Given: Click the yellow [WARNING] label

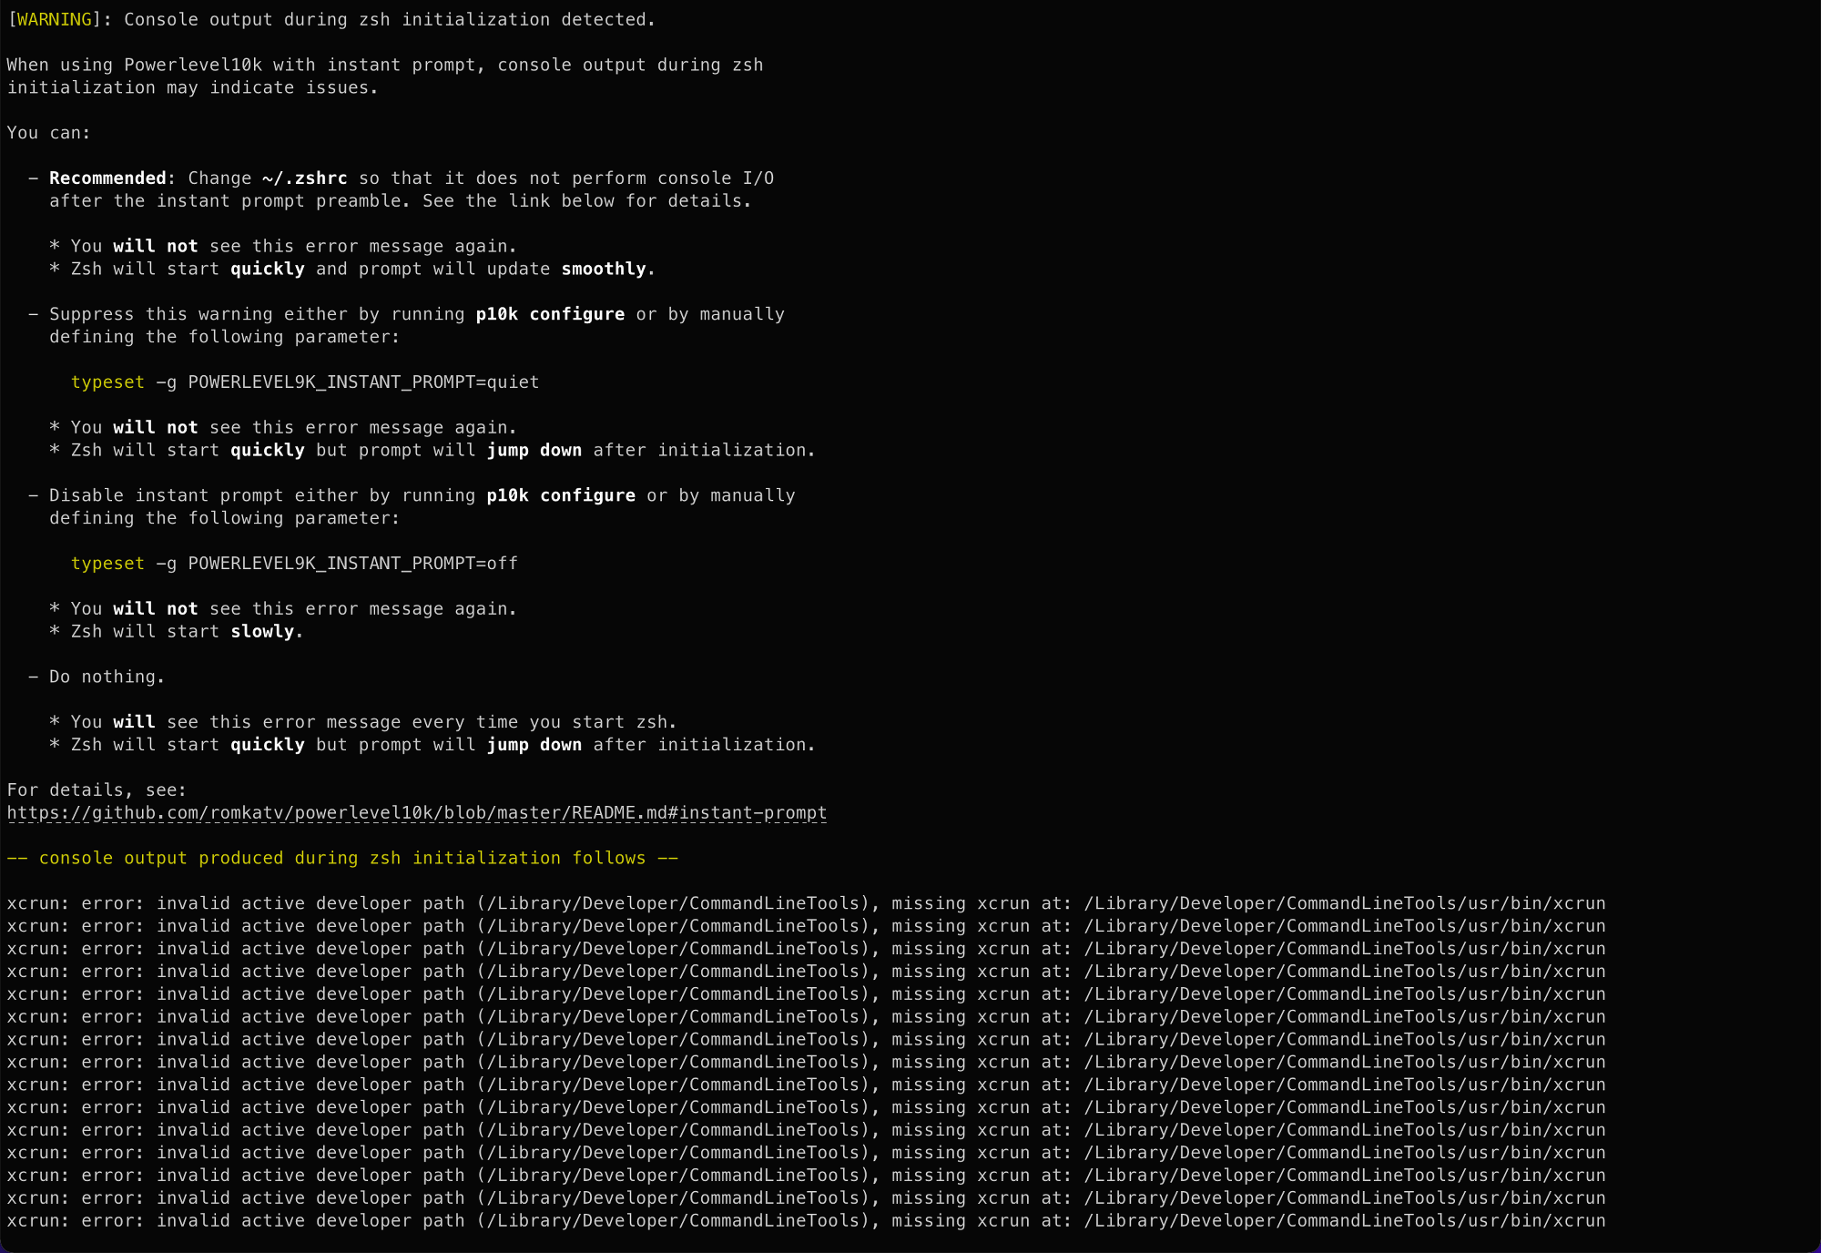Looking at the screenshot, I should click(x=54, y=19).
